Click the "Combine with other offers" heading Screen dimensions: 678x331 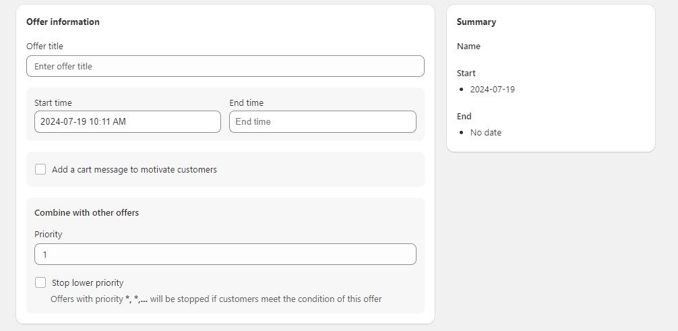86,212
